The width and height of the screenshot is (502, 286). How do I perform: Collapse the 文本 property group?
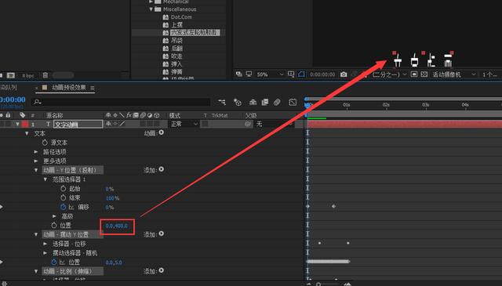click(27, 133)
